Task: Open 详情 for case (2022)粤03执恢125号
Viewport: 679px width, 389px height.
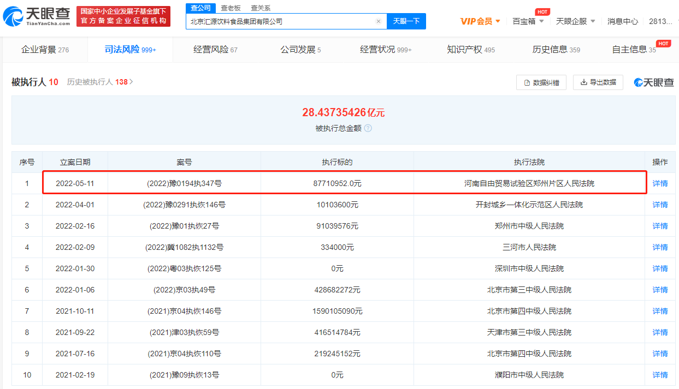Action: [660, 268]
